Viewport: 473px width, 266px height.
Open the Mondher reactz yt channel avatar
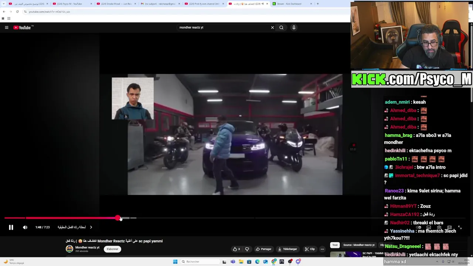pos(69,249)
